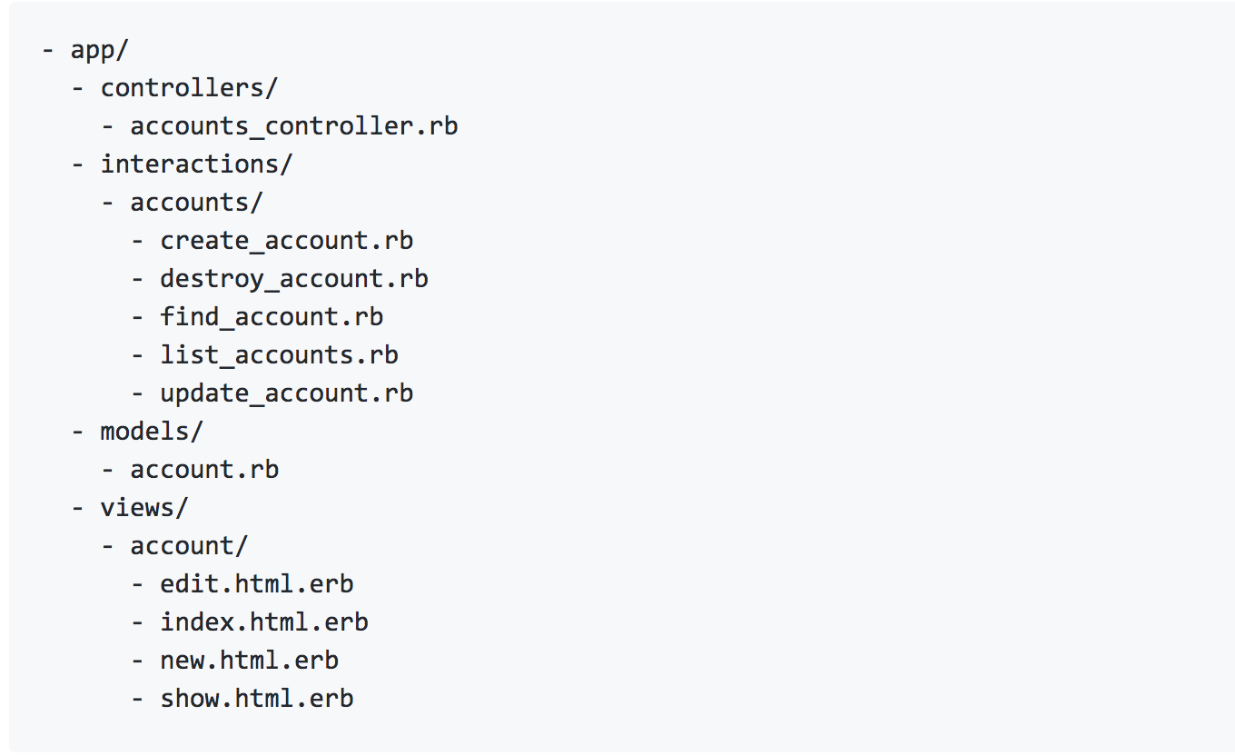Select update_account.rb file entry
This screenshot has height=756, width=1235.
287,393
